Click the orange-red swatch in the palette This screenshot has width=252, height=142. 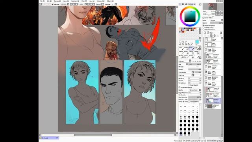point(195,28)
